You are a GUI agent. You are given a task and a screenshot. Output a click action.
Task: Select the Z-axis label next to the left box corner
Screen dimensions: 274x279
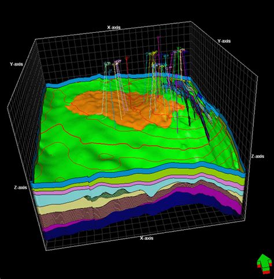tap(20, 187)
